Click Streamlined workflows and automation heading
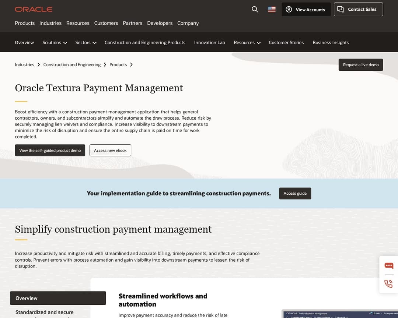 [x=163, y=300]
